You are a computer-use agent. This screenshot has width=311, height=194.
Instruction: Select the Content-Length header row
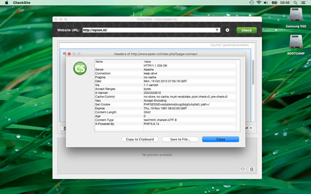pos(165,112)
